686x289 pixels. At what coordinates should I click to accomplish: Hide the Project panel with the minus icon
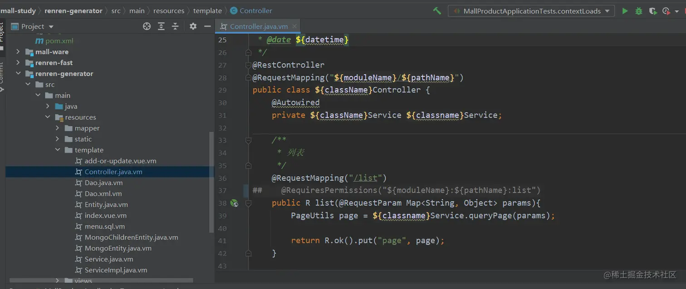(207, 26)
